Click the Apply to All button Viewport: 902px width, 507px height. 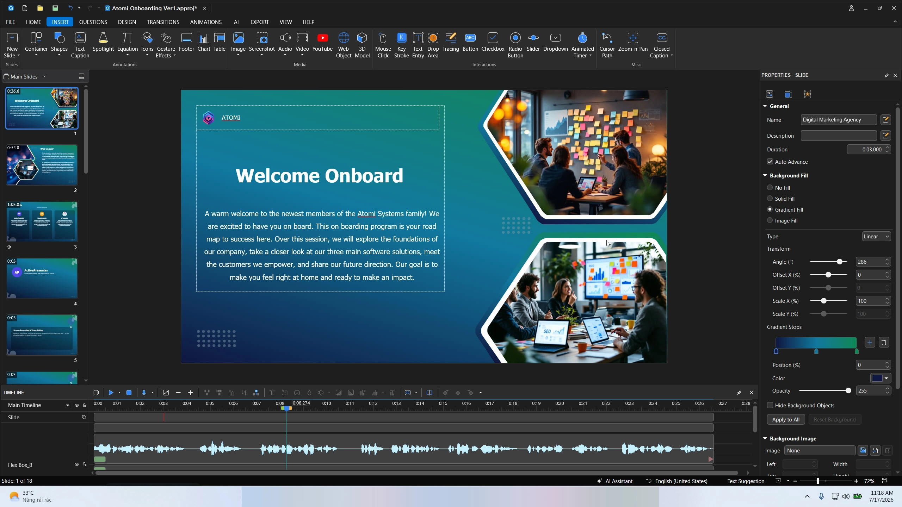(x=786, y=420)
